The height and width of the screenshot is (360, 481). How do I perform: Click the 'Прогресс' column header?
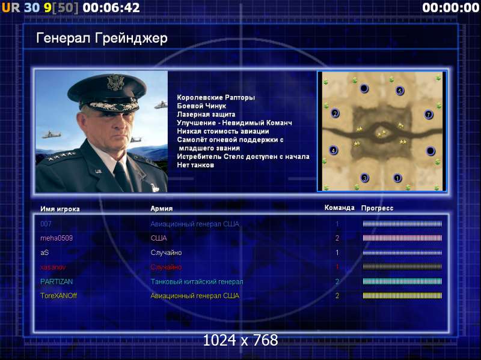377,208
